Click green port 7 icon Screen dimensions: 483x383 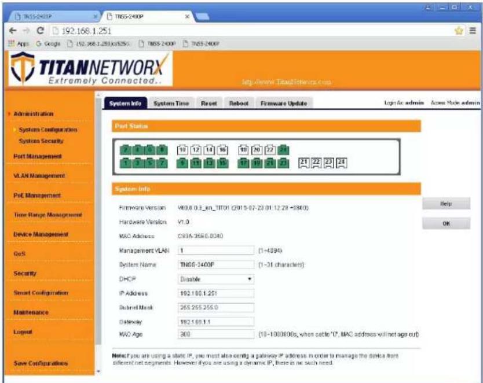point(162,163)
